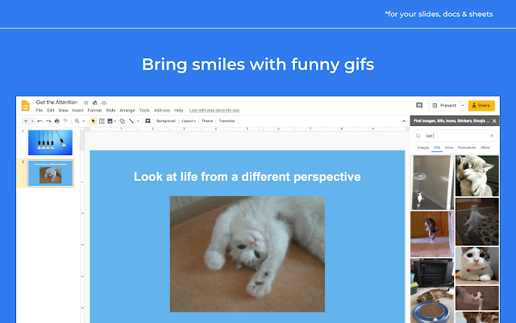Screen dimensions: 516x323
Task: Click the undo arrow
Action: pos(40,121)
